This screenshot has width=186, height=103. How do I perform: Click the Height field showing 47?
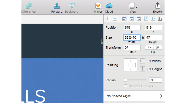click(x=153, y=37)
